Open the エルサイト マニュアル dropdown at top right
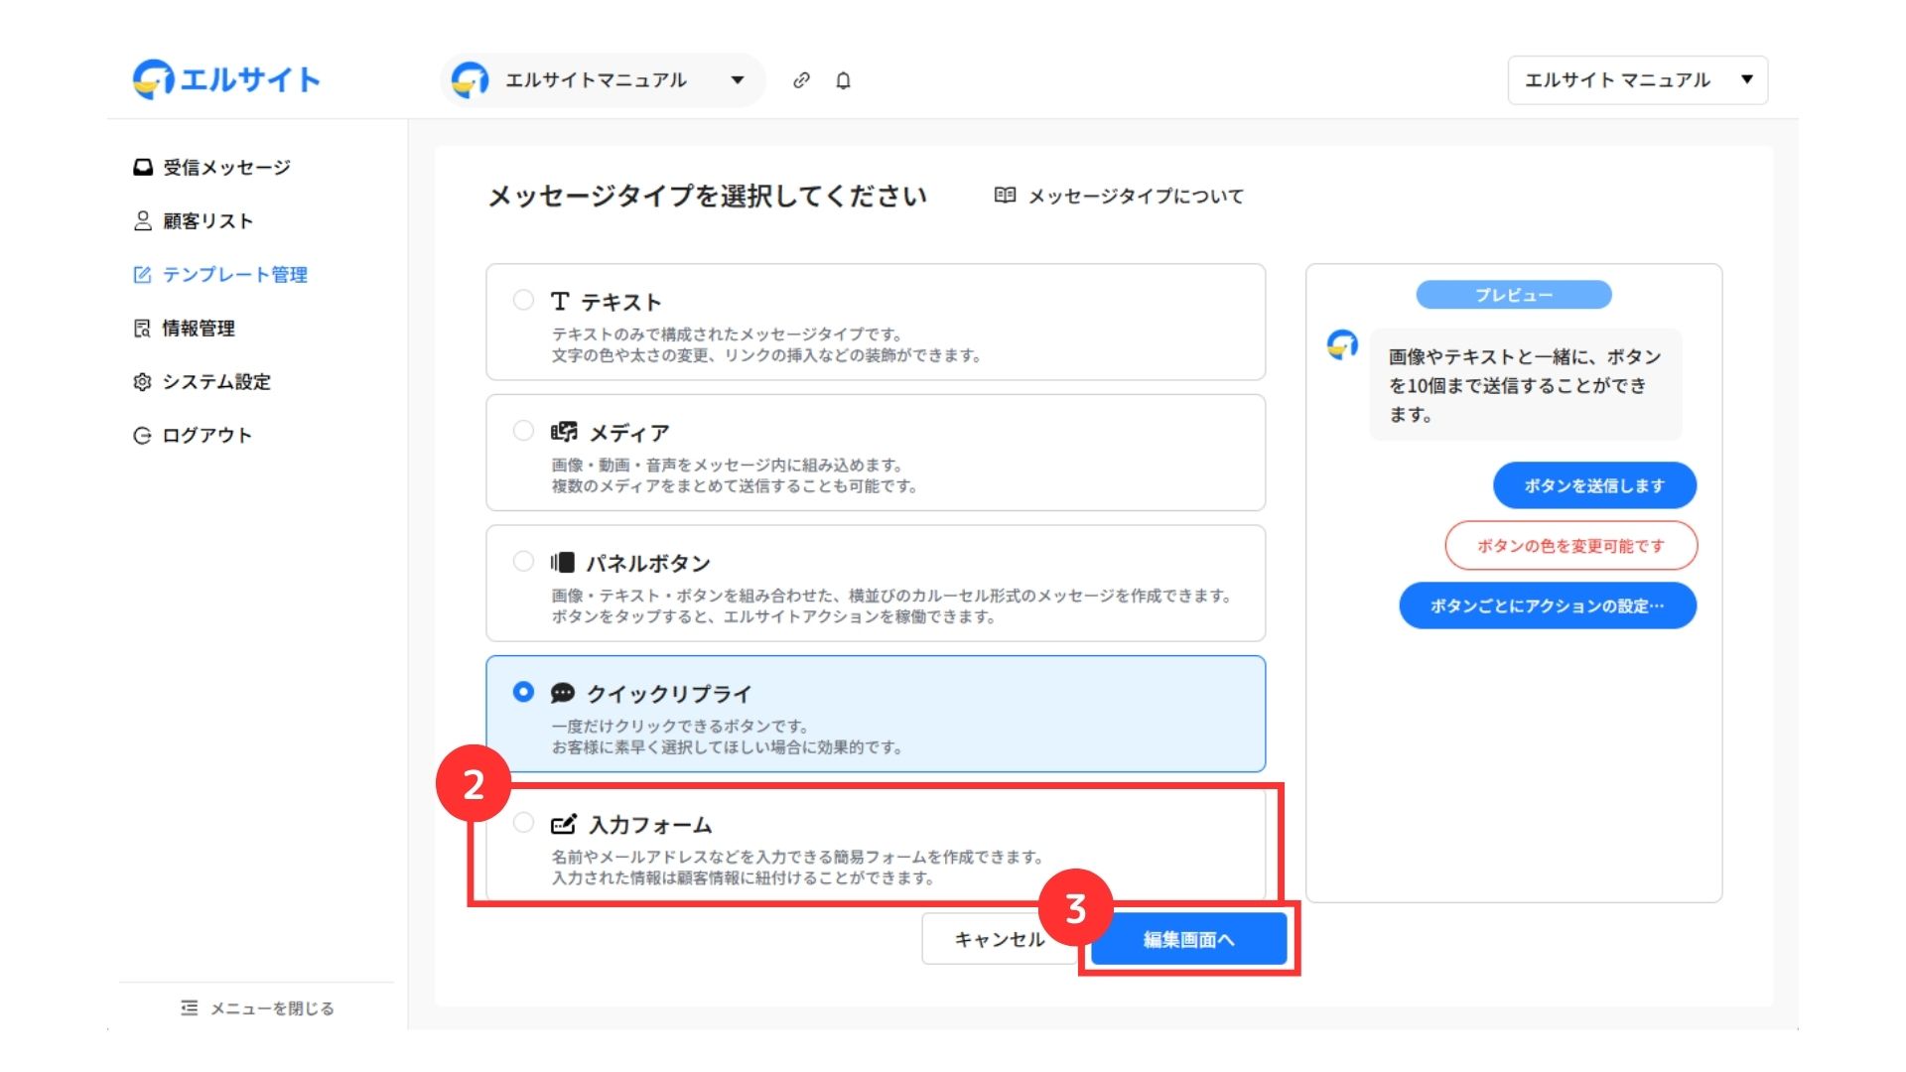This screenshot has width=1906, height=1072. pyautogui.click(x=1637, y=80)
